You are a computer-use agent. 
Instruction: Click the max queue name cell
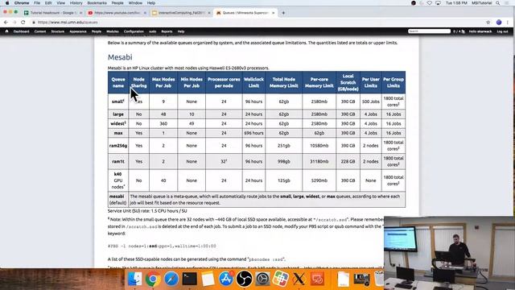(x=118, y=133)
